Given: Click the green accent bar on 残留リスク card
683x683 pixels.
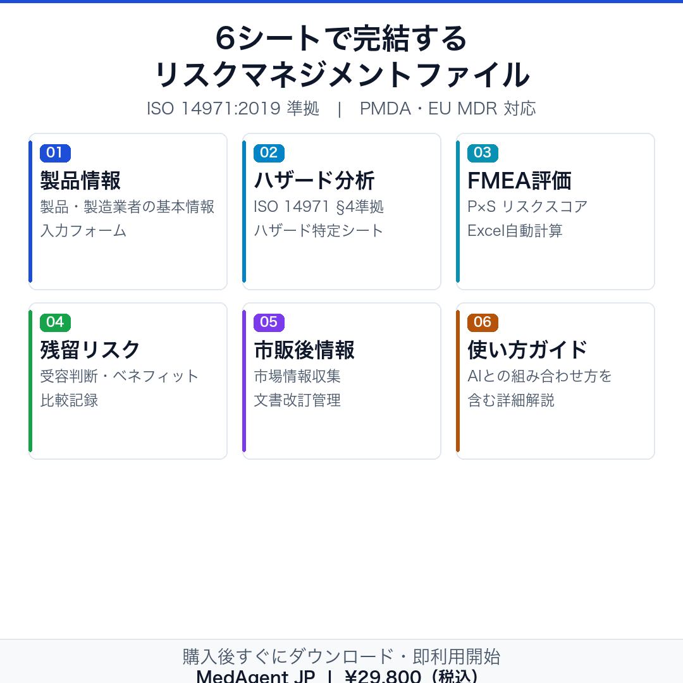Looking at the screenshot, I should 30,381.
